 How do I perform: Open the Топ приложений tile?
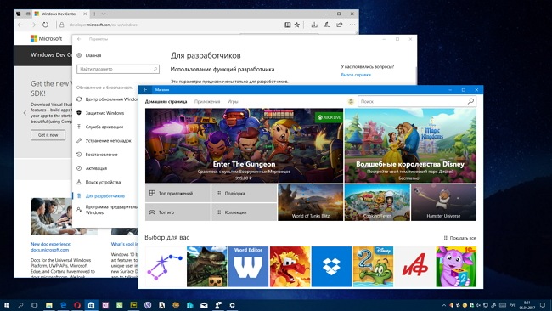point(177,194)
